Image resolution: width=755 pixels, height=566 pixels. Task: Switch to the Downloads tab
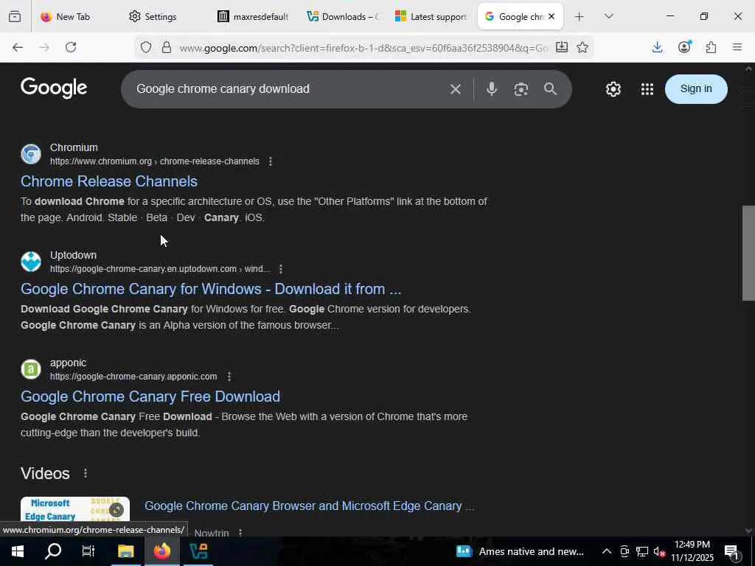pyautogui.click(x=343, y=16)
